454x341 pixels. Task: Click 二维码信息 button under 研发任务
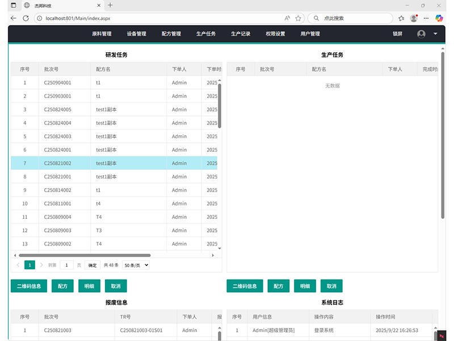(28, 286)
